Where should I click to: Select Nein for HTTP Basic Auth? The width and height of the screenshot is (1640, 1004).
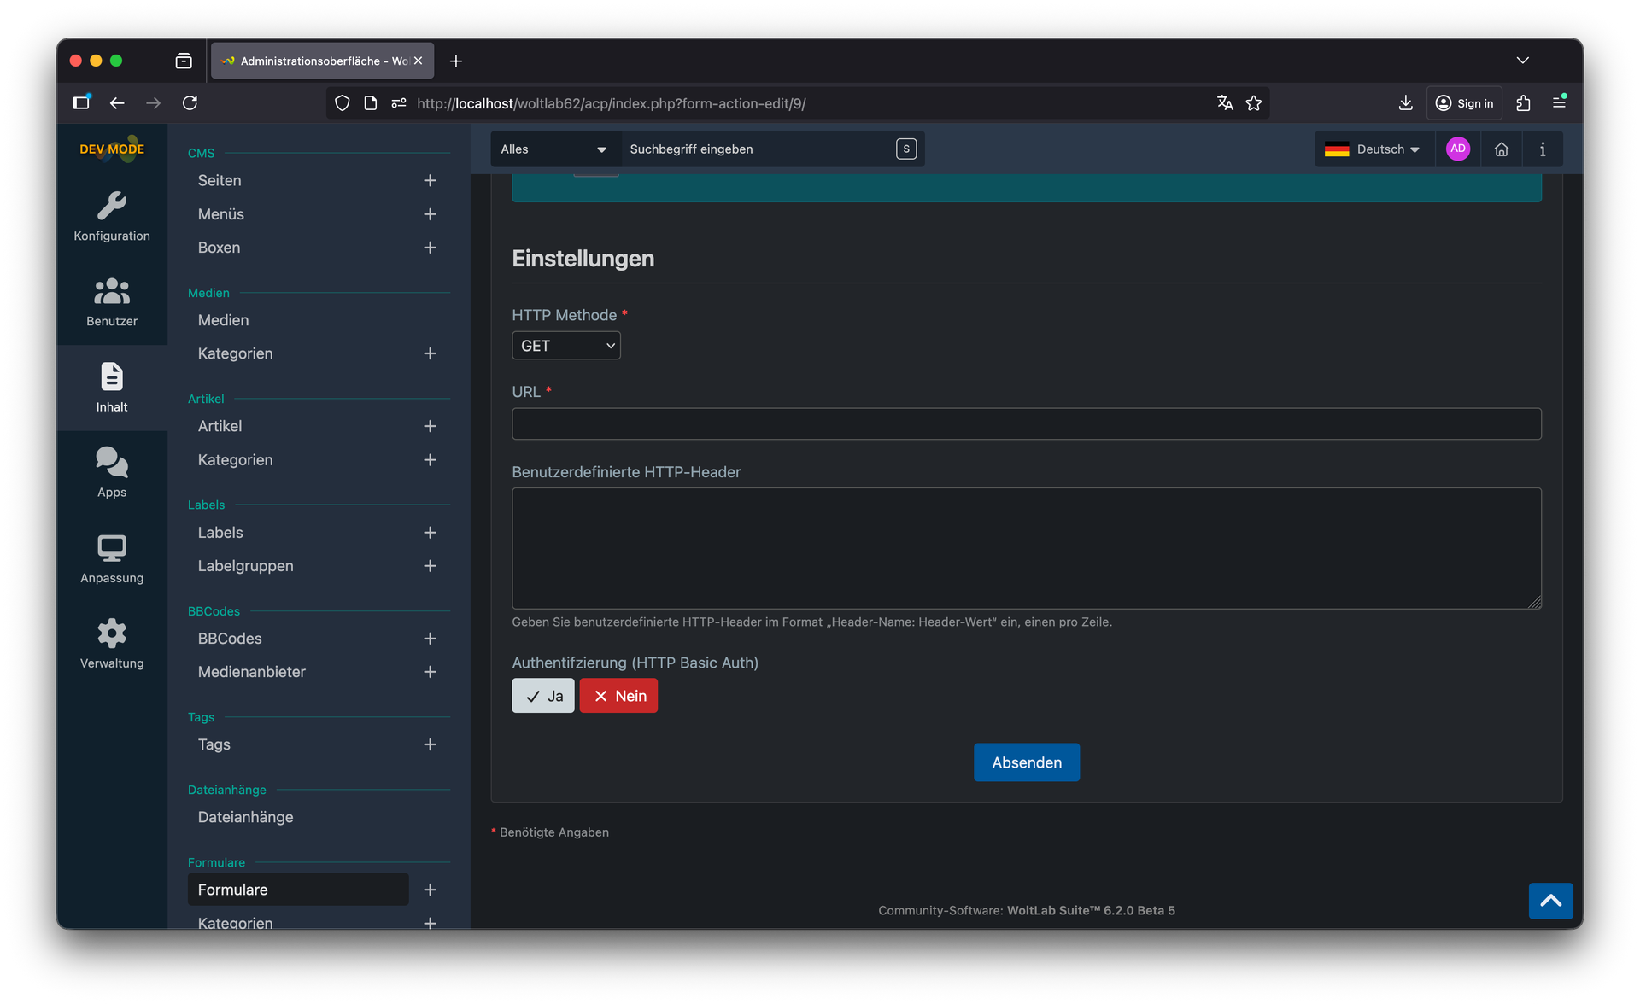pyautogui.click(x=618, y=696)
